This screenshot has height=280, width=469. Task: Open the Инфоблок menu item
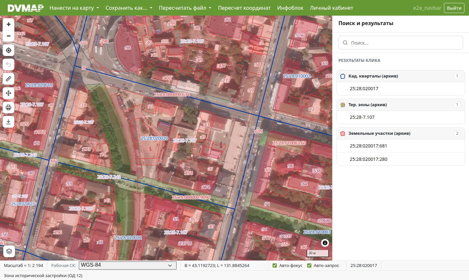(290, 8)
